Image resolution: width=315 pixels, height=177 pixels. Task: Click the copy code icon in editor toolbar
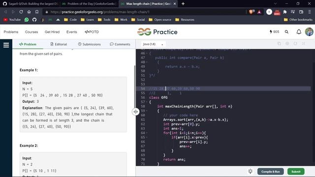[279, 44]
